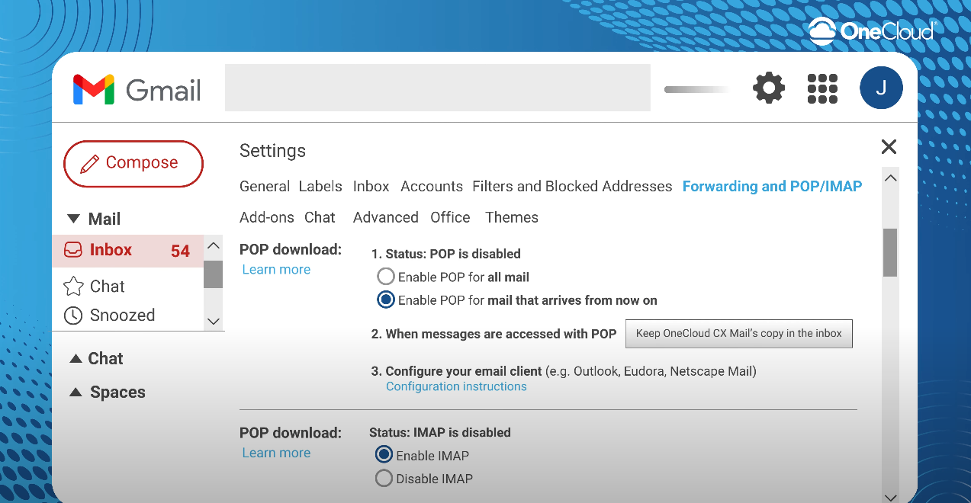Go to the Inbox settings tab
The height and width of the screenshot is (503, 971).
[x=371, y=187]
